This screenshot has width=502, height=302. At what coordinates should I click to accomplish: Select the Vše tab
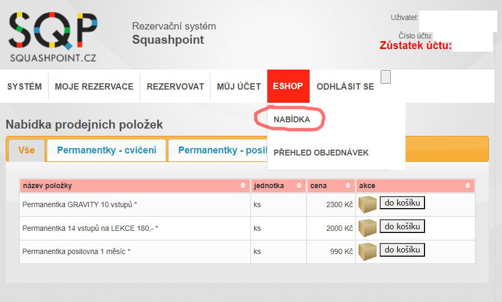(26, 150)
